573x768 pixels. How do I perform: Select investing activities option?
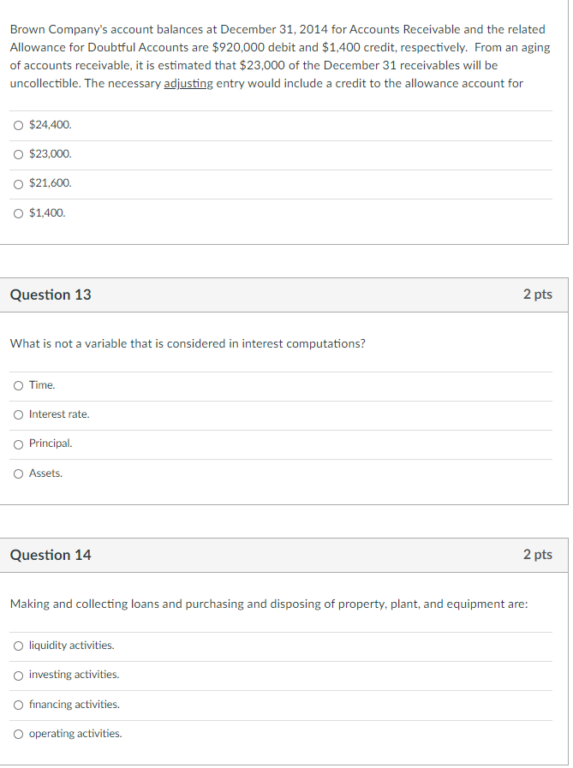[18, 675]
